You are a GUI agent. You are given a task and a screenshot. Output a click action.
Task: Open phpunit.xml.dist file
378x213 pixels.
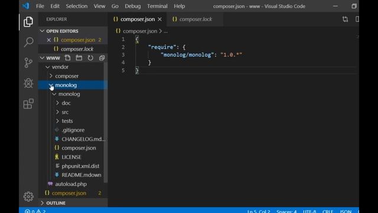pos(80,166)
